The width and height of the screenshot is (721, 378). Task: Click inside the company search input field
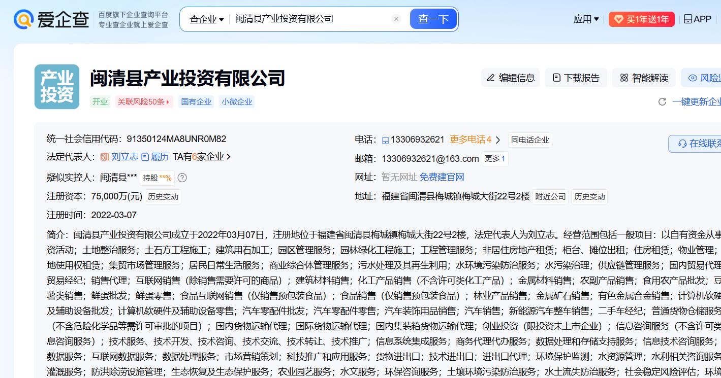pos(310,19)
